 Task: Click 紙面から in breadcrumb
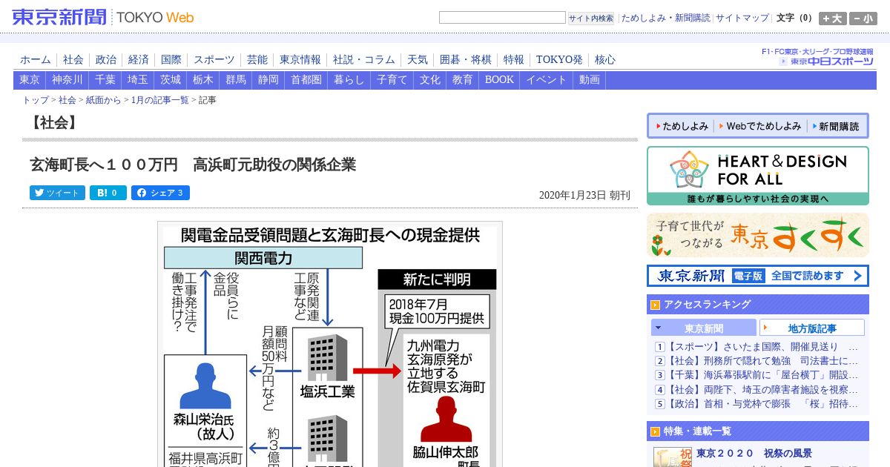(x=104, y=100)
